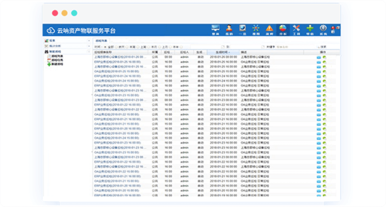The height and width of the screenshot is (207, 386).
Task: Open 巡检列表 in the sidebar tree
Action: tap(57, 56)
